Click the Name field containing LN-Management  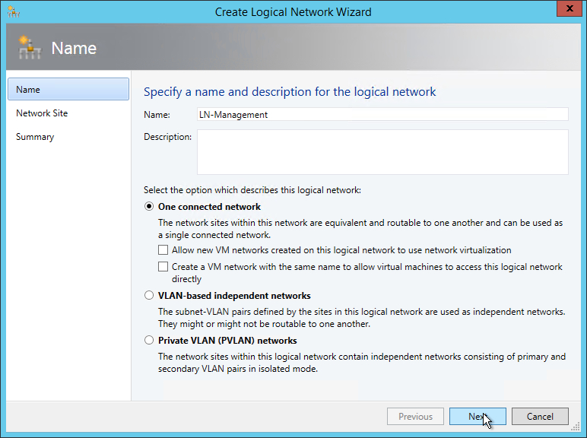coord(382,114)
